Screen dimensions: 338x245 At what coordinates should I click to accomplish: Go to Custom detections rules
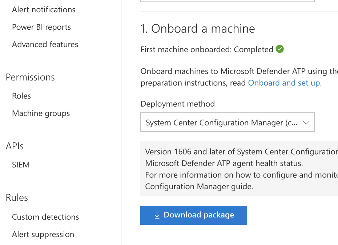click(x=45, y=217)
